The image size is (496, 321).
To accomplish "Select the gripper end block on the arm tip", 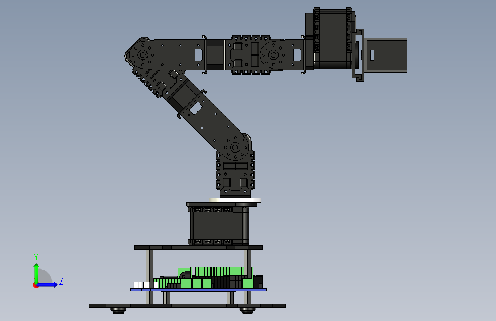I will (385, 55).
